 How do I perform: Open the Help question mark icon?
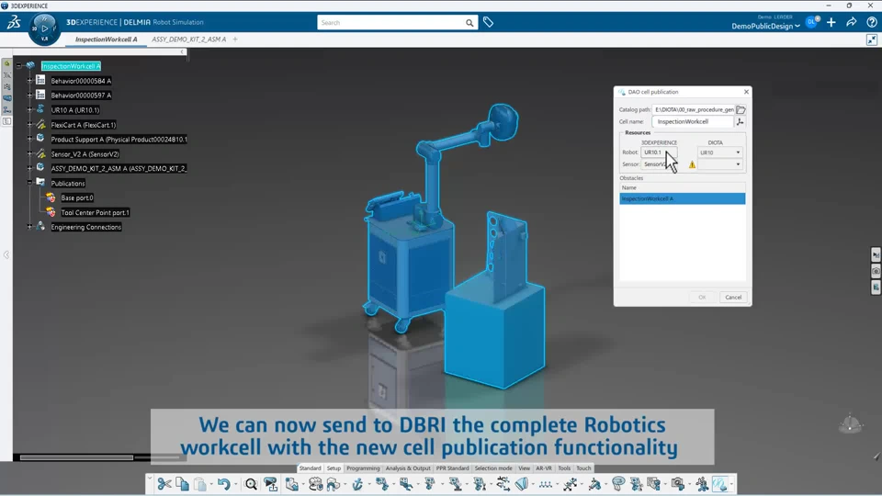[871, 22]
